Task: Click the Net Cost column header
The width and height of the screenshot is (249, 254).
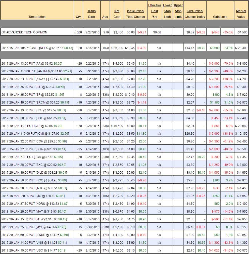Action: point(117,14)
